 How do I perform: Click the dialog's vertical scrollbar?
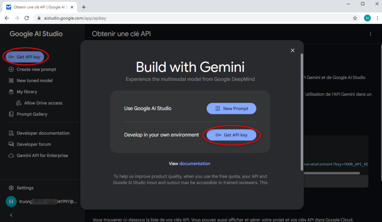point(302,112)
